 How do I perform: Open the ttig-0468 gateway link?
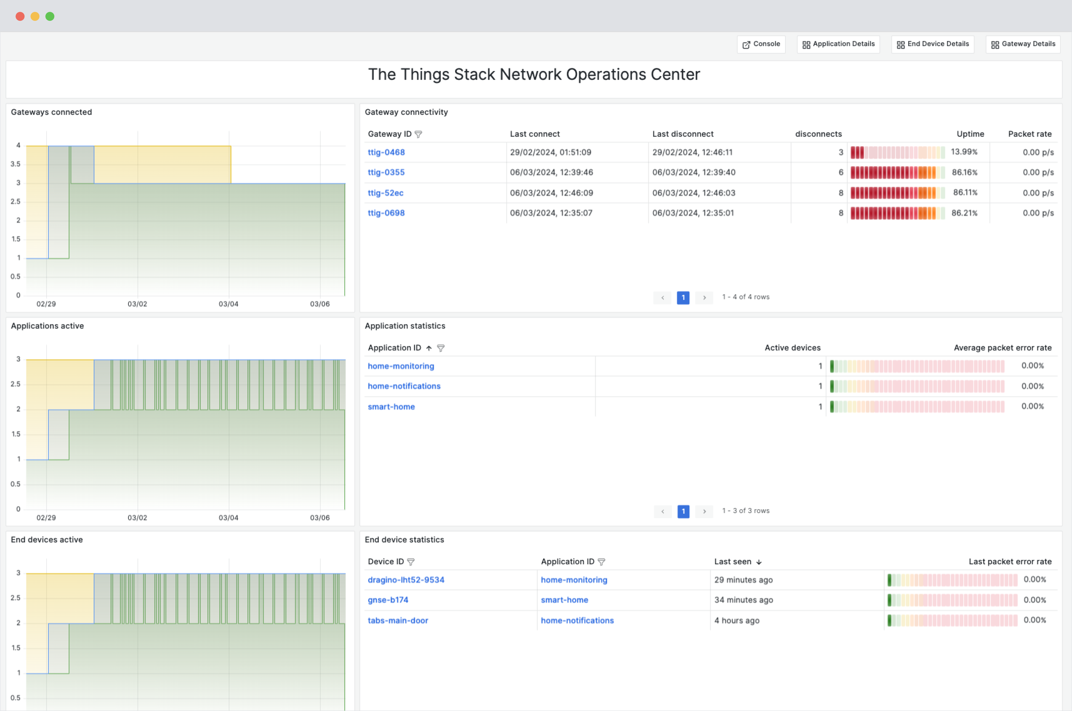pos(386,152)
